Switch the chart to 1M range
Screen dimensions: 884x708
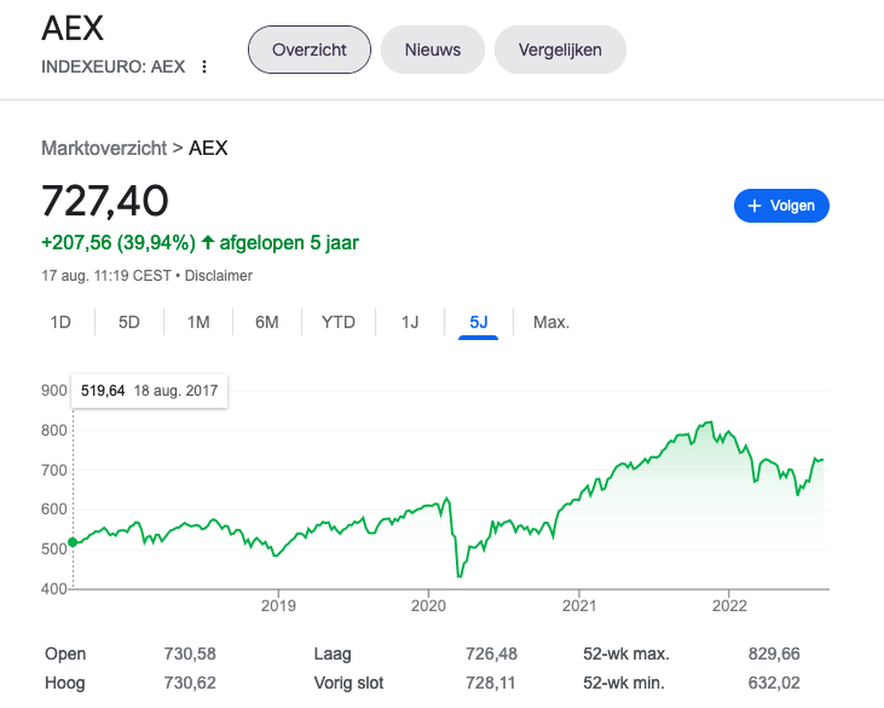click(198, 323)
